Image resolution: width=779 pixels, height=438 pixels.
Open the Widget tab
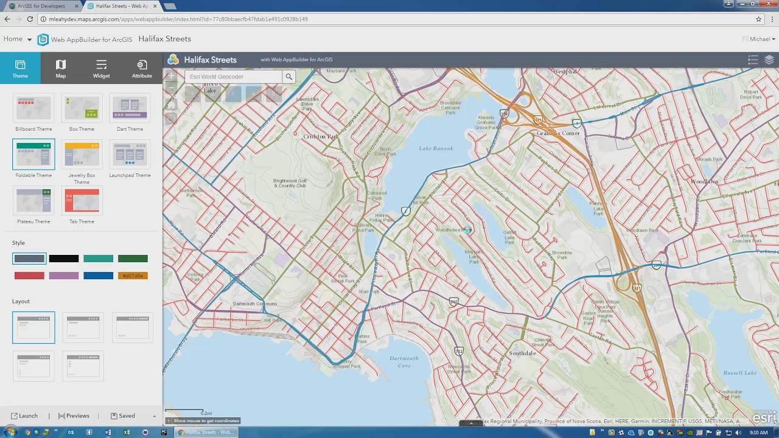coord(101,68)
